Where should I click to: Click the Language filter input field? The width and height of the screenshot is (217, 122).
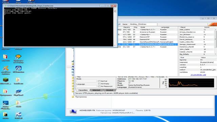pos(87,86)
